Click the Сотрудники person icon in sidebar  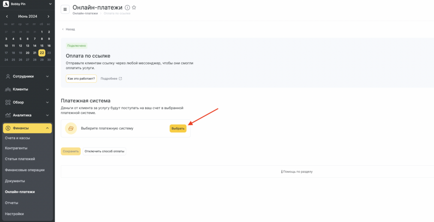point(8,76)
